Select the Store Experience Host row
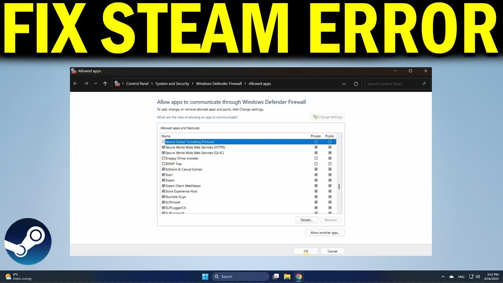This screenshot has width=503, height=283. click(248, 191)
